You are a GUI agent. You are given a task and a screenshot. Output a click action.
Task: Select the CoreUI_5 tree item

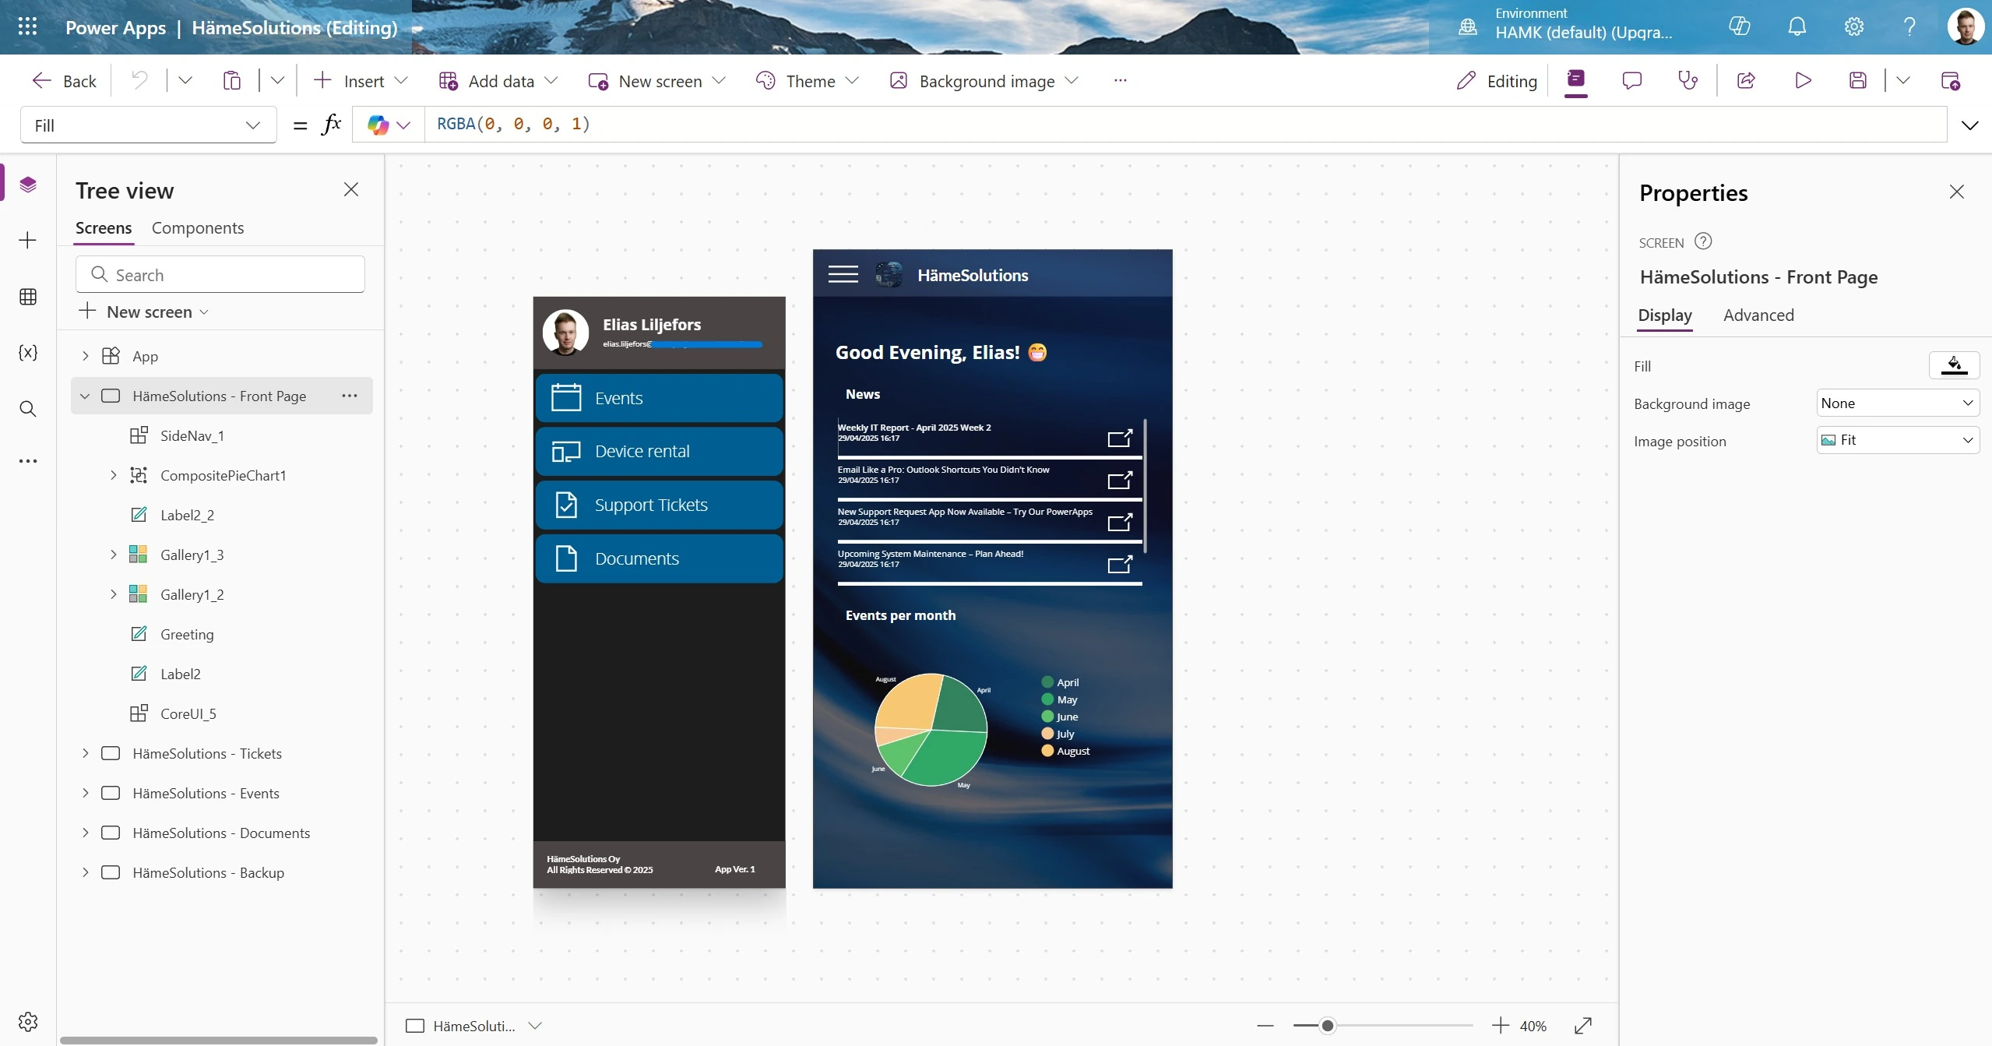point(188,713)
